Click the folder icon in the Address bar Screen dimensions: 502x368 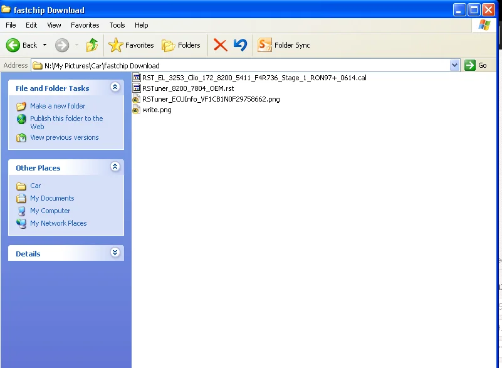click(38, 66)
